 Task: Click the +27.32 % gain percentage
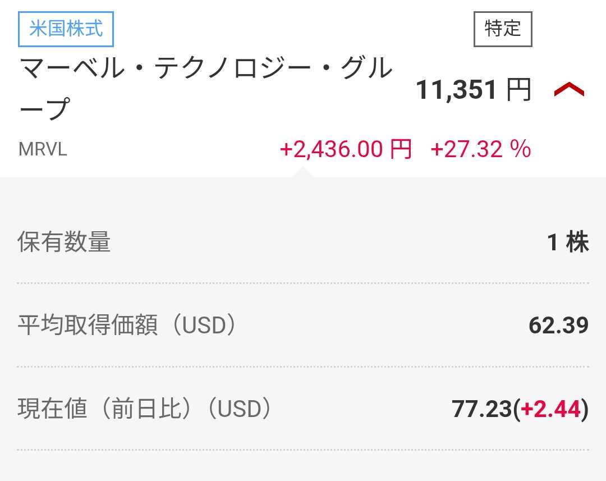click(x=480, y=150)
